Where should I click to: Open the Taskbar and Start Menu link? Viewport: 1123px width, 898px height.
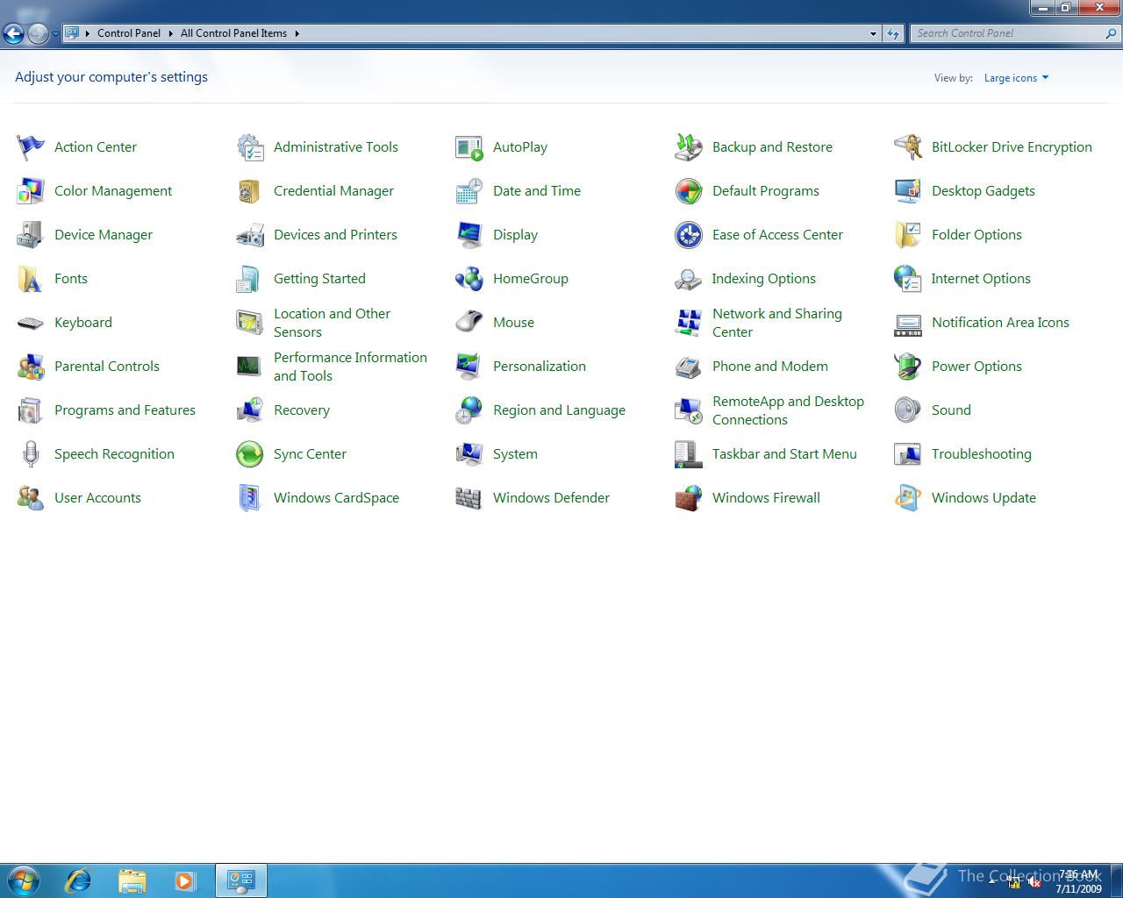pos(784,454)
